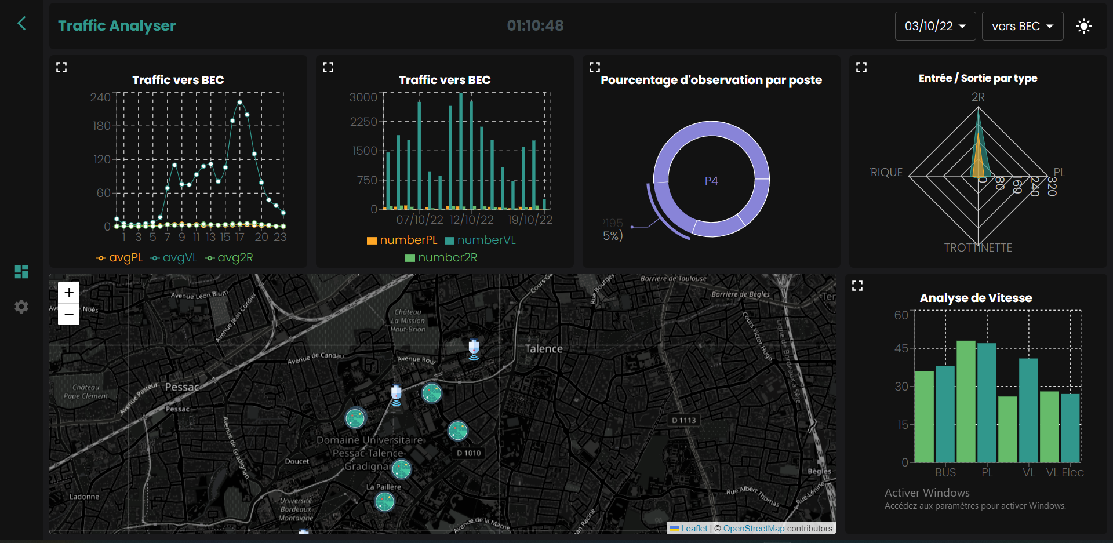Viewport: 1113px width, 543px height.
Task: Click the clock reading 01:10:48
Action: coord(535,25)
